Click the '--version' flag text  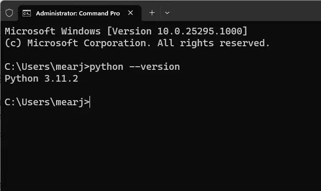(154, 67)
